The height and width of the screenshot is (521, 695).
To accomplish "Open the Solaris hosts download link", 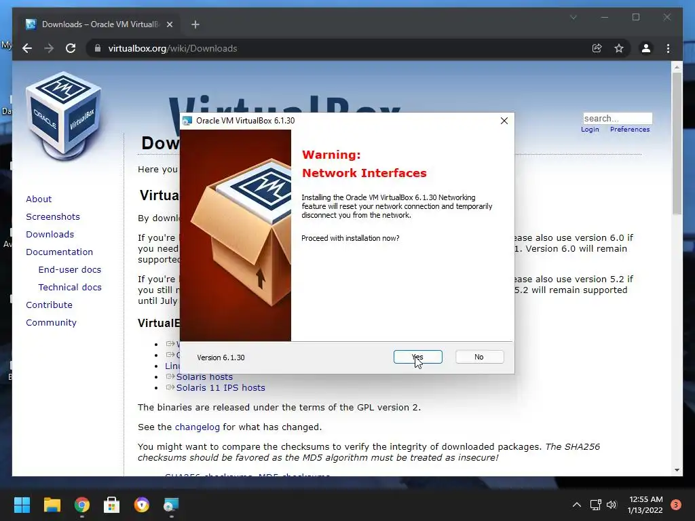I will (204, 377).
